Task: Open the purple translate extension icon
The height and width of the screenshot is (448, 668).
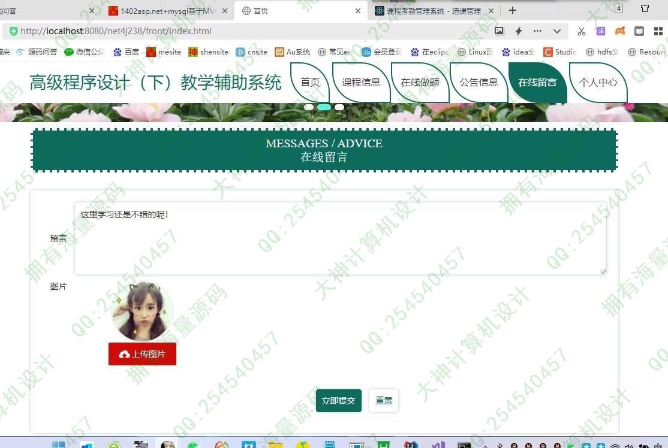Action: [601, 31]
